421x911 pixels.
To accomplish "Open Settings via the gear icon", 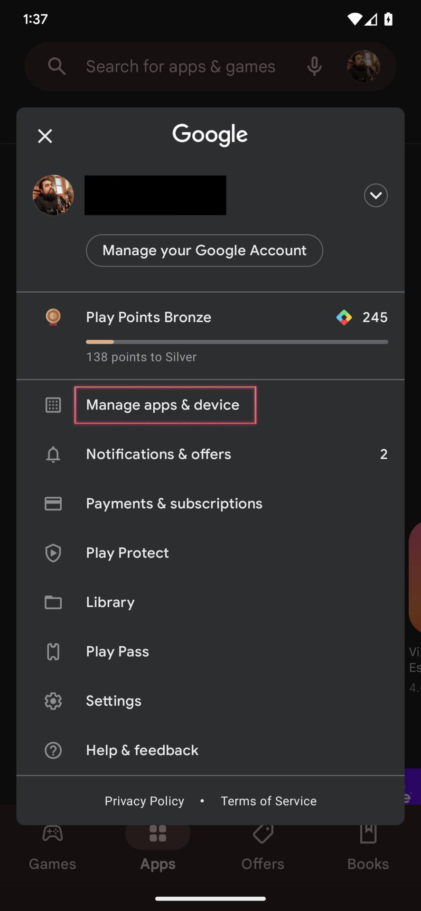I will (x=53, y=701).
